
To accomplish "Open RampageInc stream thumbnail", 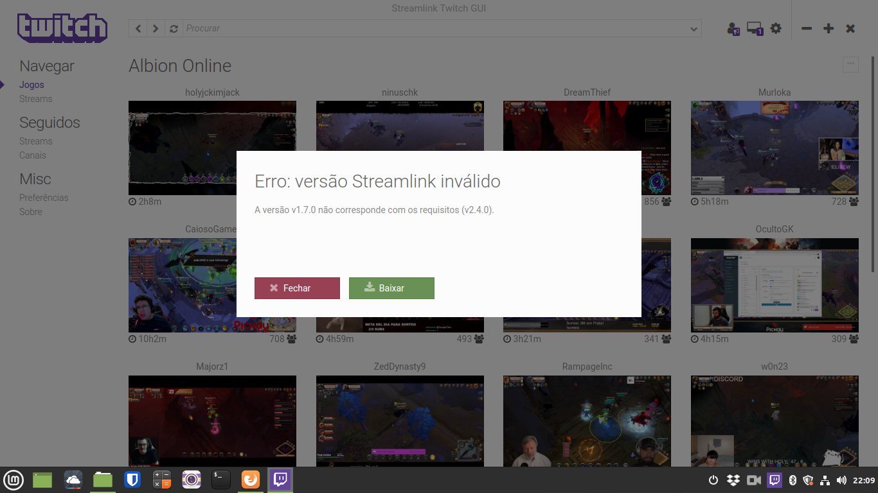I will (587, 420).
